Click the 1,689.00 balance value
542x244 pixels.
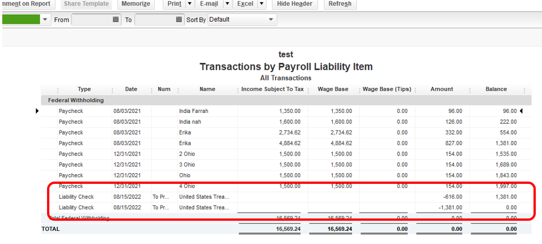[505, 165]
